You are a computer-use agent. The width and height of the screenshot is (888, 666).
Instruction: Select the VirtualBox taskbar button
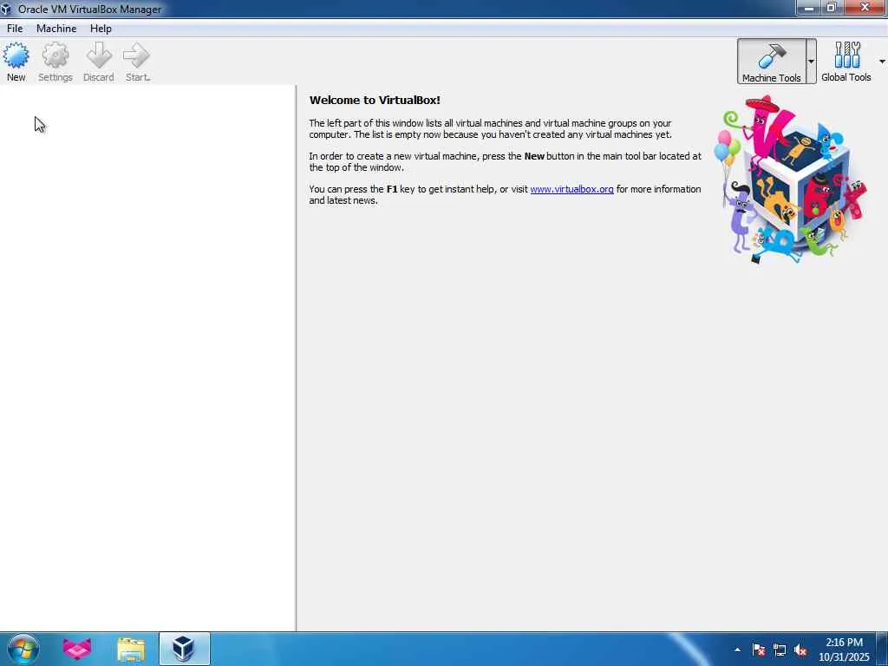[x=185, y=649]
